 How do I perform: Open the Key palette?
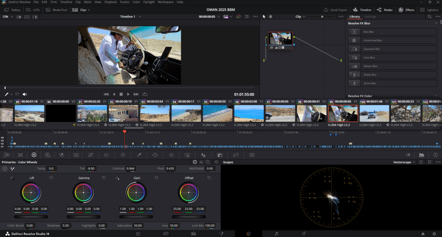coord(220,155)
